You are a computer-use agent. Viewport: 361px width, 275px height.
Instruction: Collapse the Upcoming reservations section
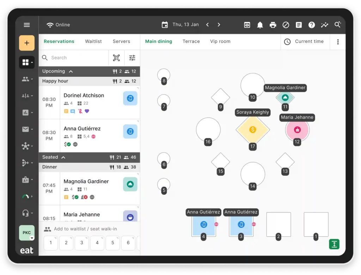(x=71, y=71)
